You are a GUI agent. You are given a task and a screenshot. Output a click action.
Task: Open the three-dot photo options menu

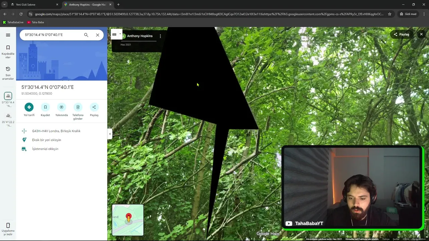160,36
